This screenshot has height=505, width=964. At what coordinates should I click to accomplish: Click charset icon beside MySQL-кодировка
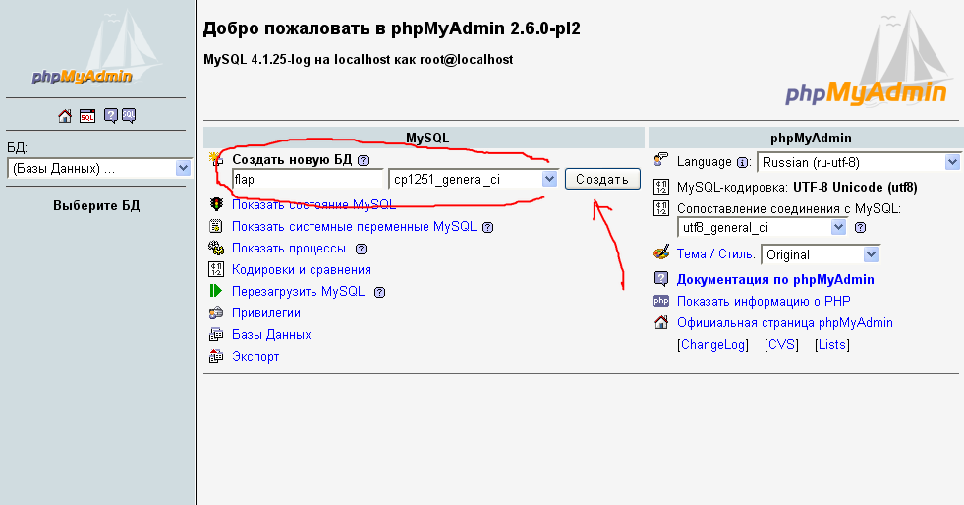(x=661, y=186)
